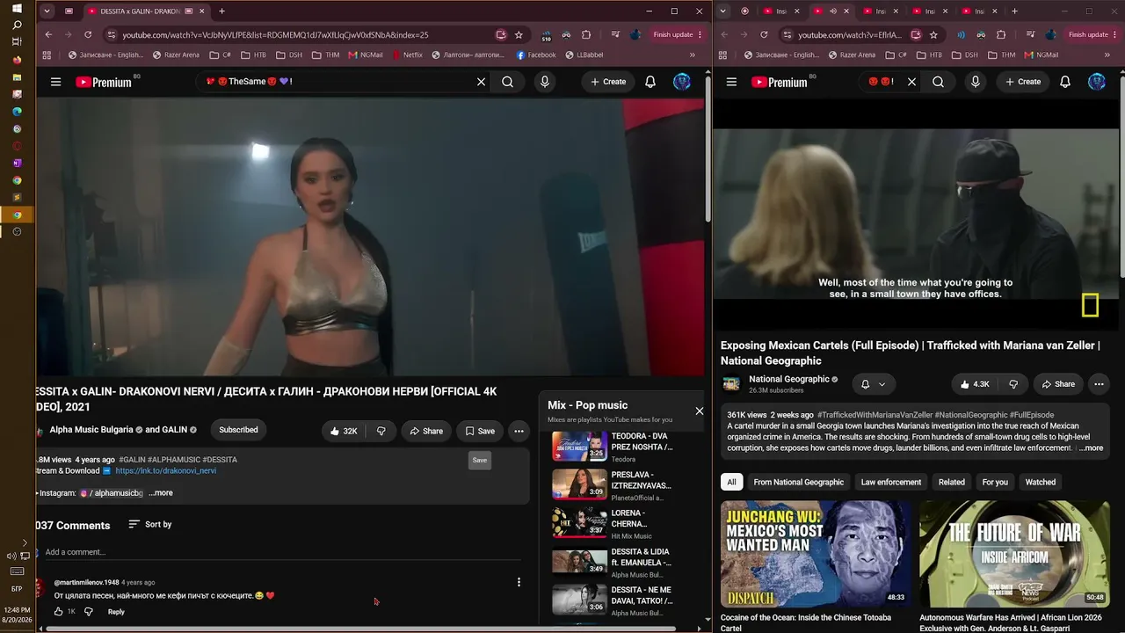This screenshot has width=1125, height=633.
Task: Open options for martinmilenov.1948 comment
Action: 519,582
